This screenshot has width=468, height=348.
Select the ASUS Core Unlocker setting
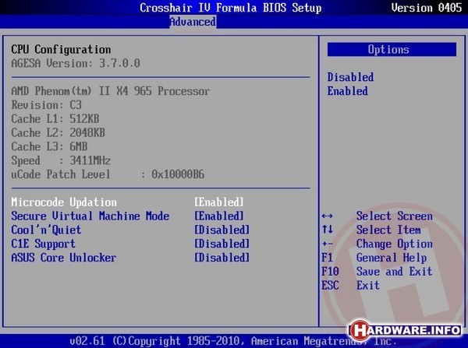point(64,258)
